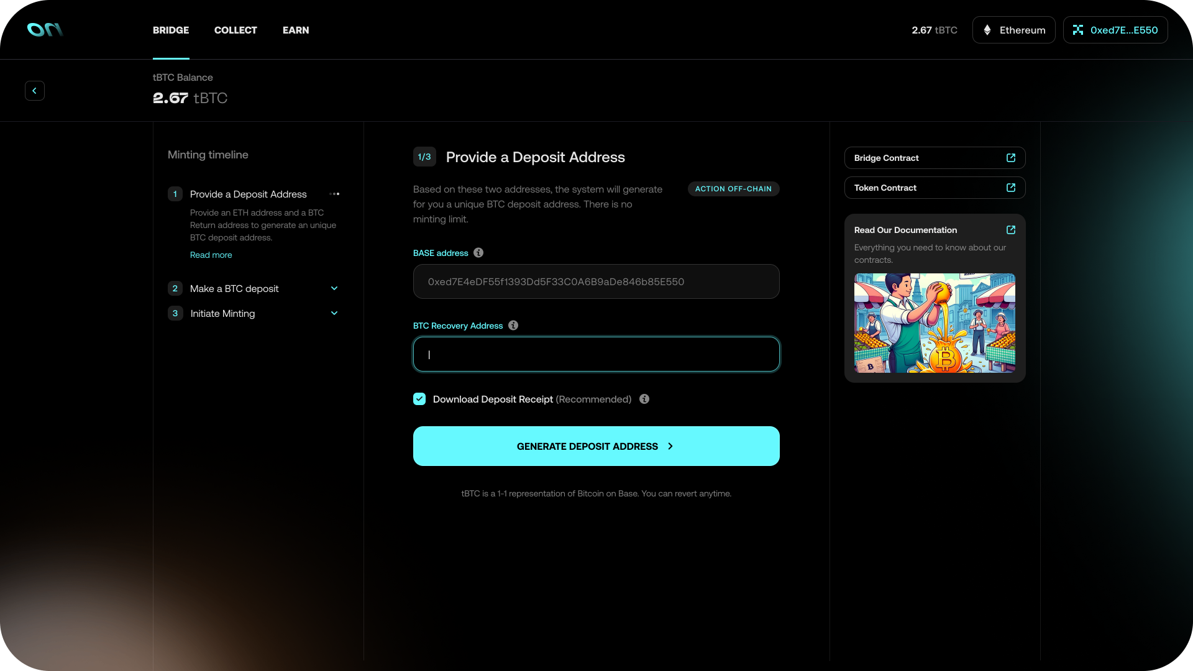Click the BASE address input field
Image resolution: width=1193 pixels, height=671 pixels.
(596, 281)
